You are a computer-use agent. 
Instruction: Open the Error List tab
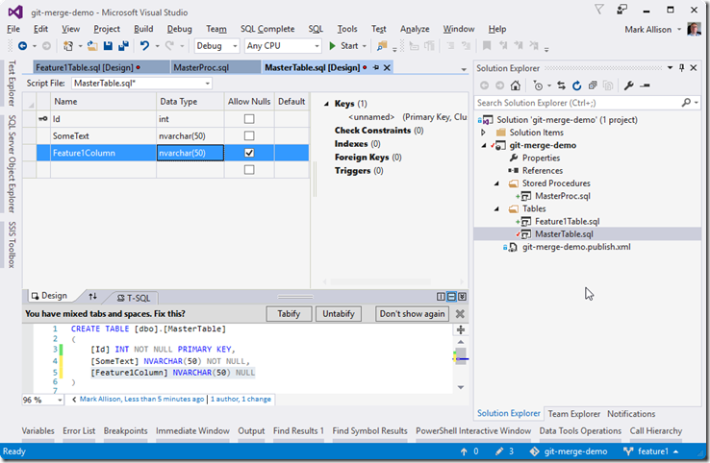click(79, 431)
